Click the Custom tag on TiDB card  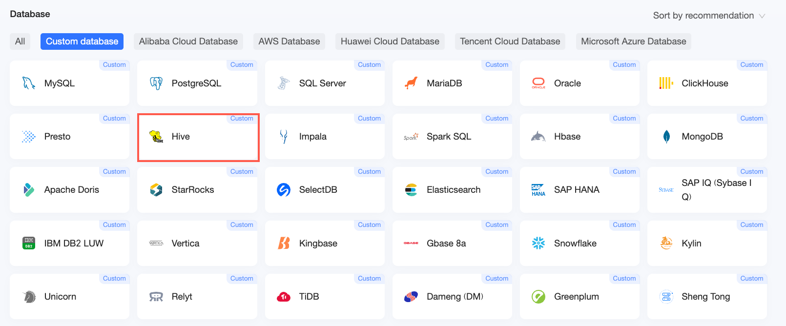(369, 279)
